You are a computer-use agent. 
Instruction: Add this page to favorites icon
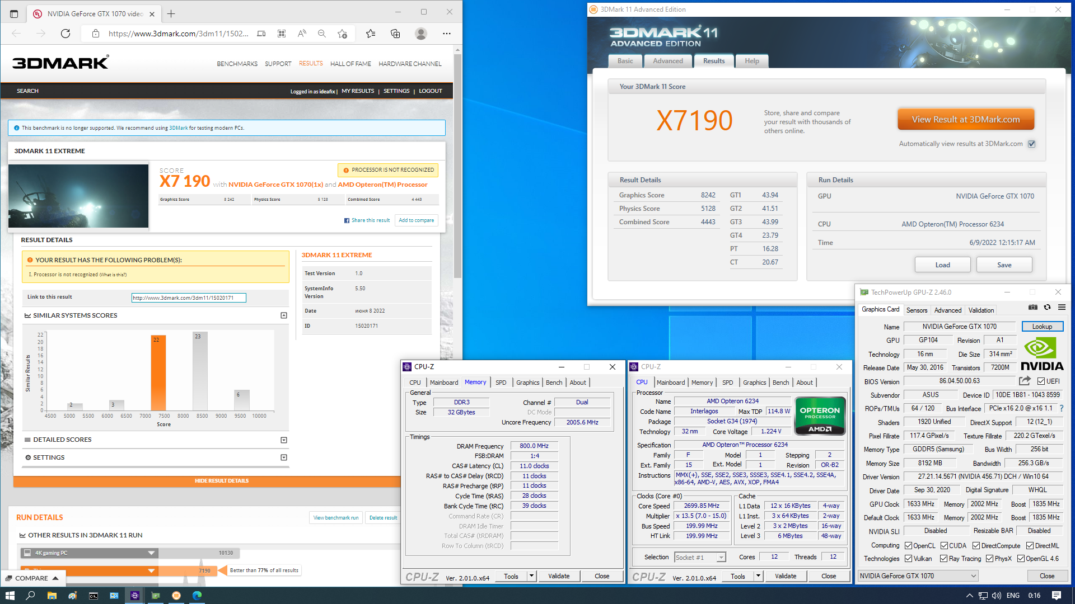[x=342, y=34]
